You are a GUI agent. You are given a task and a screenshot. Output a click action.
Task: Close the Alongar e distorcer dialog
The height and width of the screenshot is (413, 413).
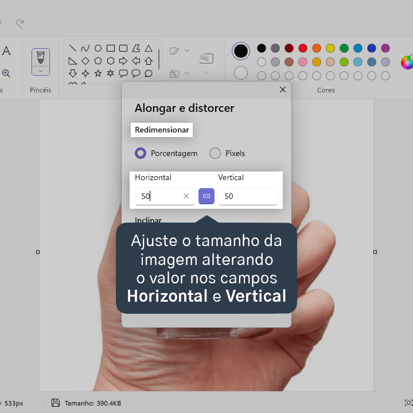tap(283, 89)
